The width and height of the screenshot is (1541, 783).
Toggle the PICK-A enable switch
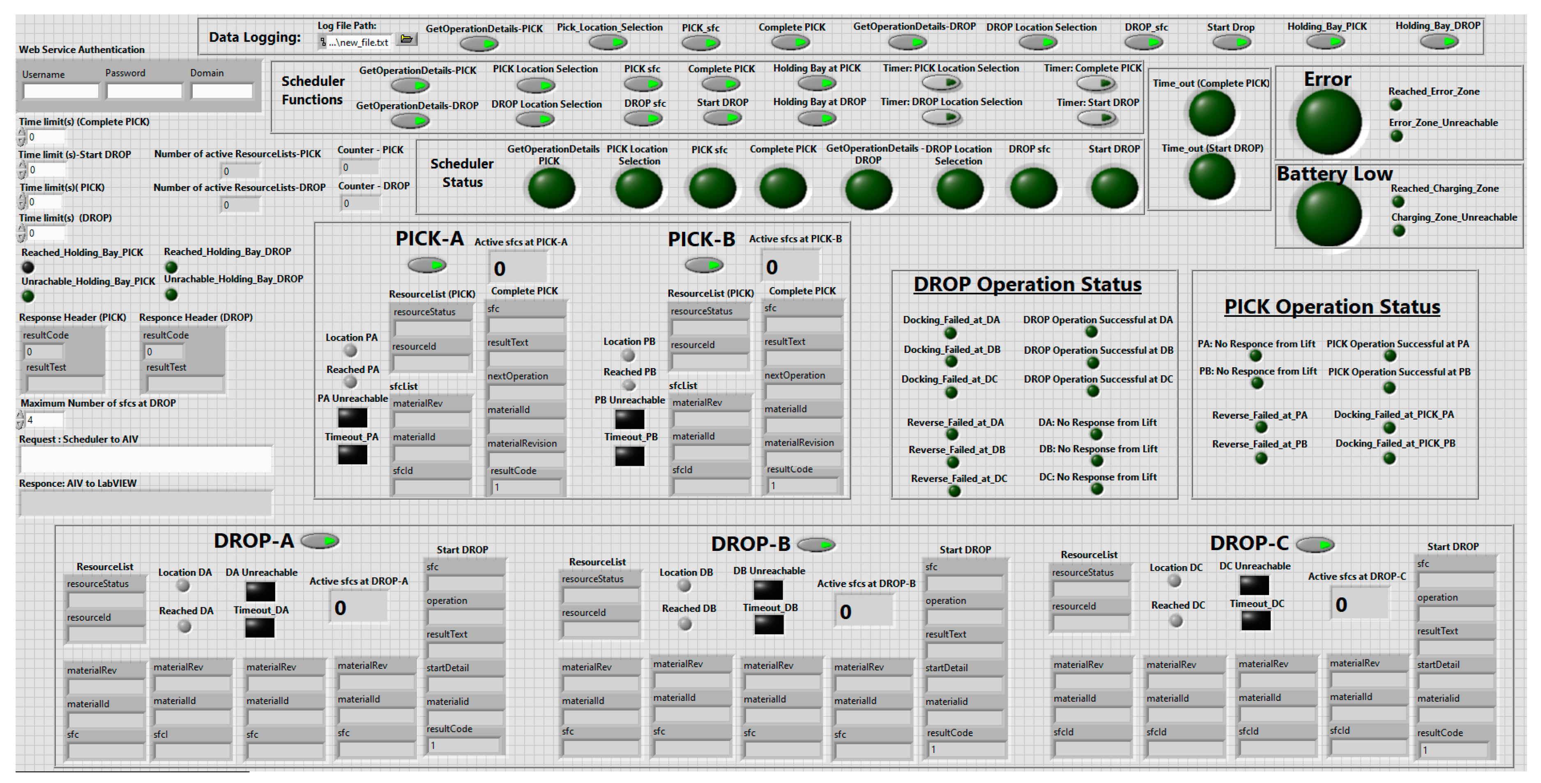pyautogui.click(x=427, y=265)
